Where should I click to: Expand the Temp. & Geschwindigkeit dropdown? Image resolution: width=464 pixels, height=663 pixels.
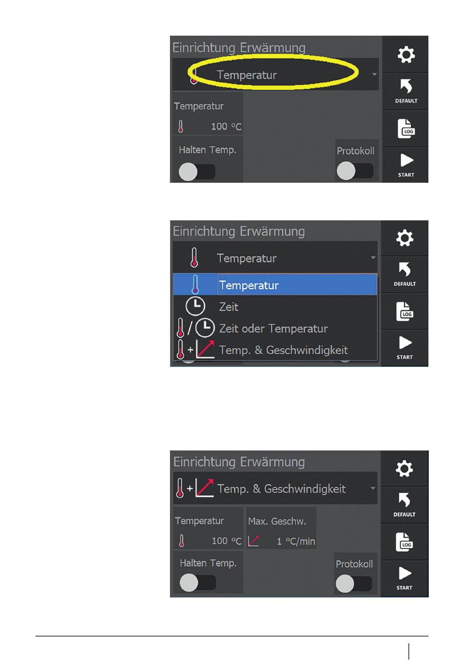coord(275,488)
